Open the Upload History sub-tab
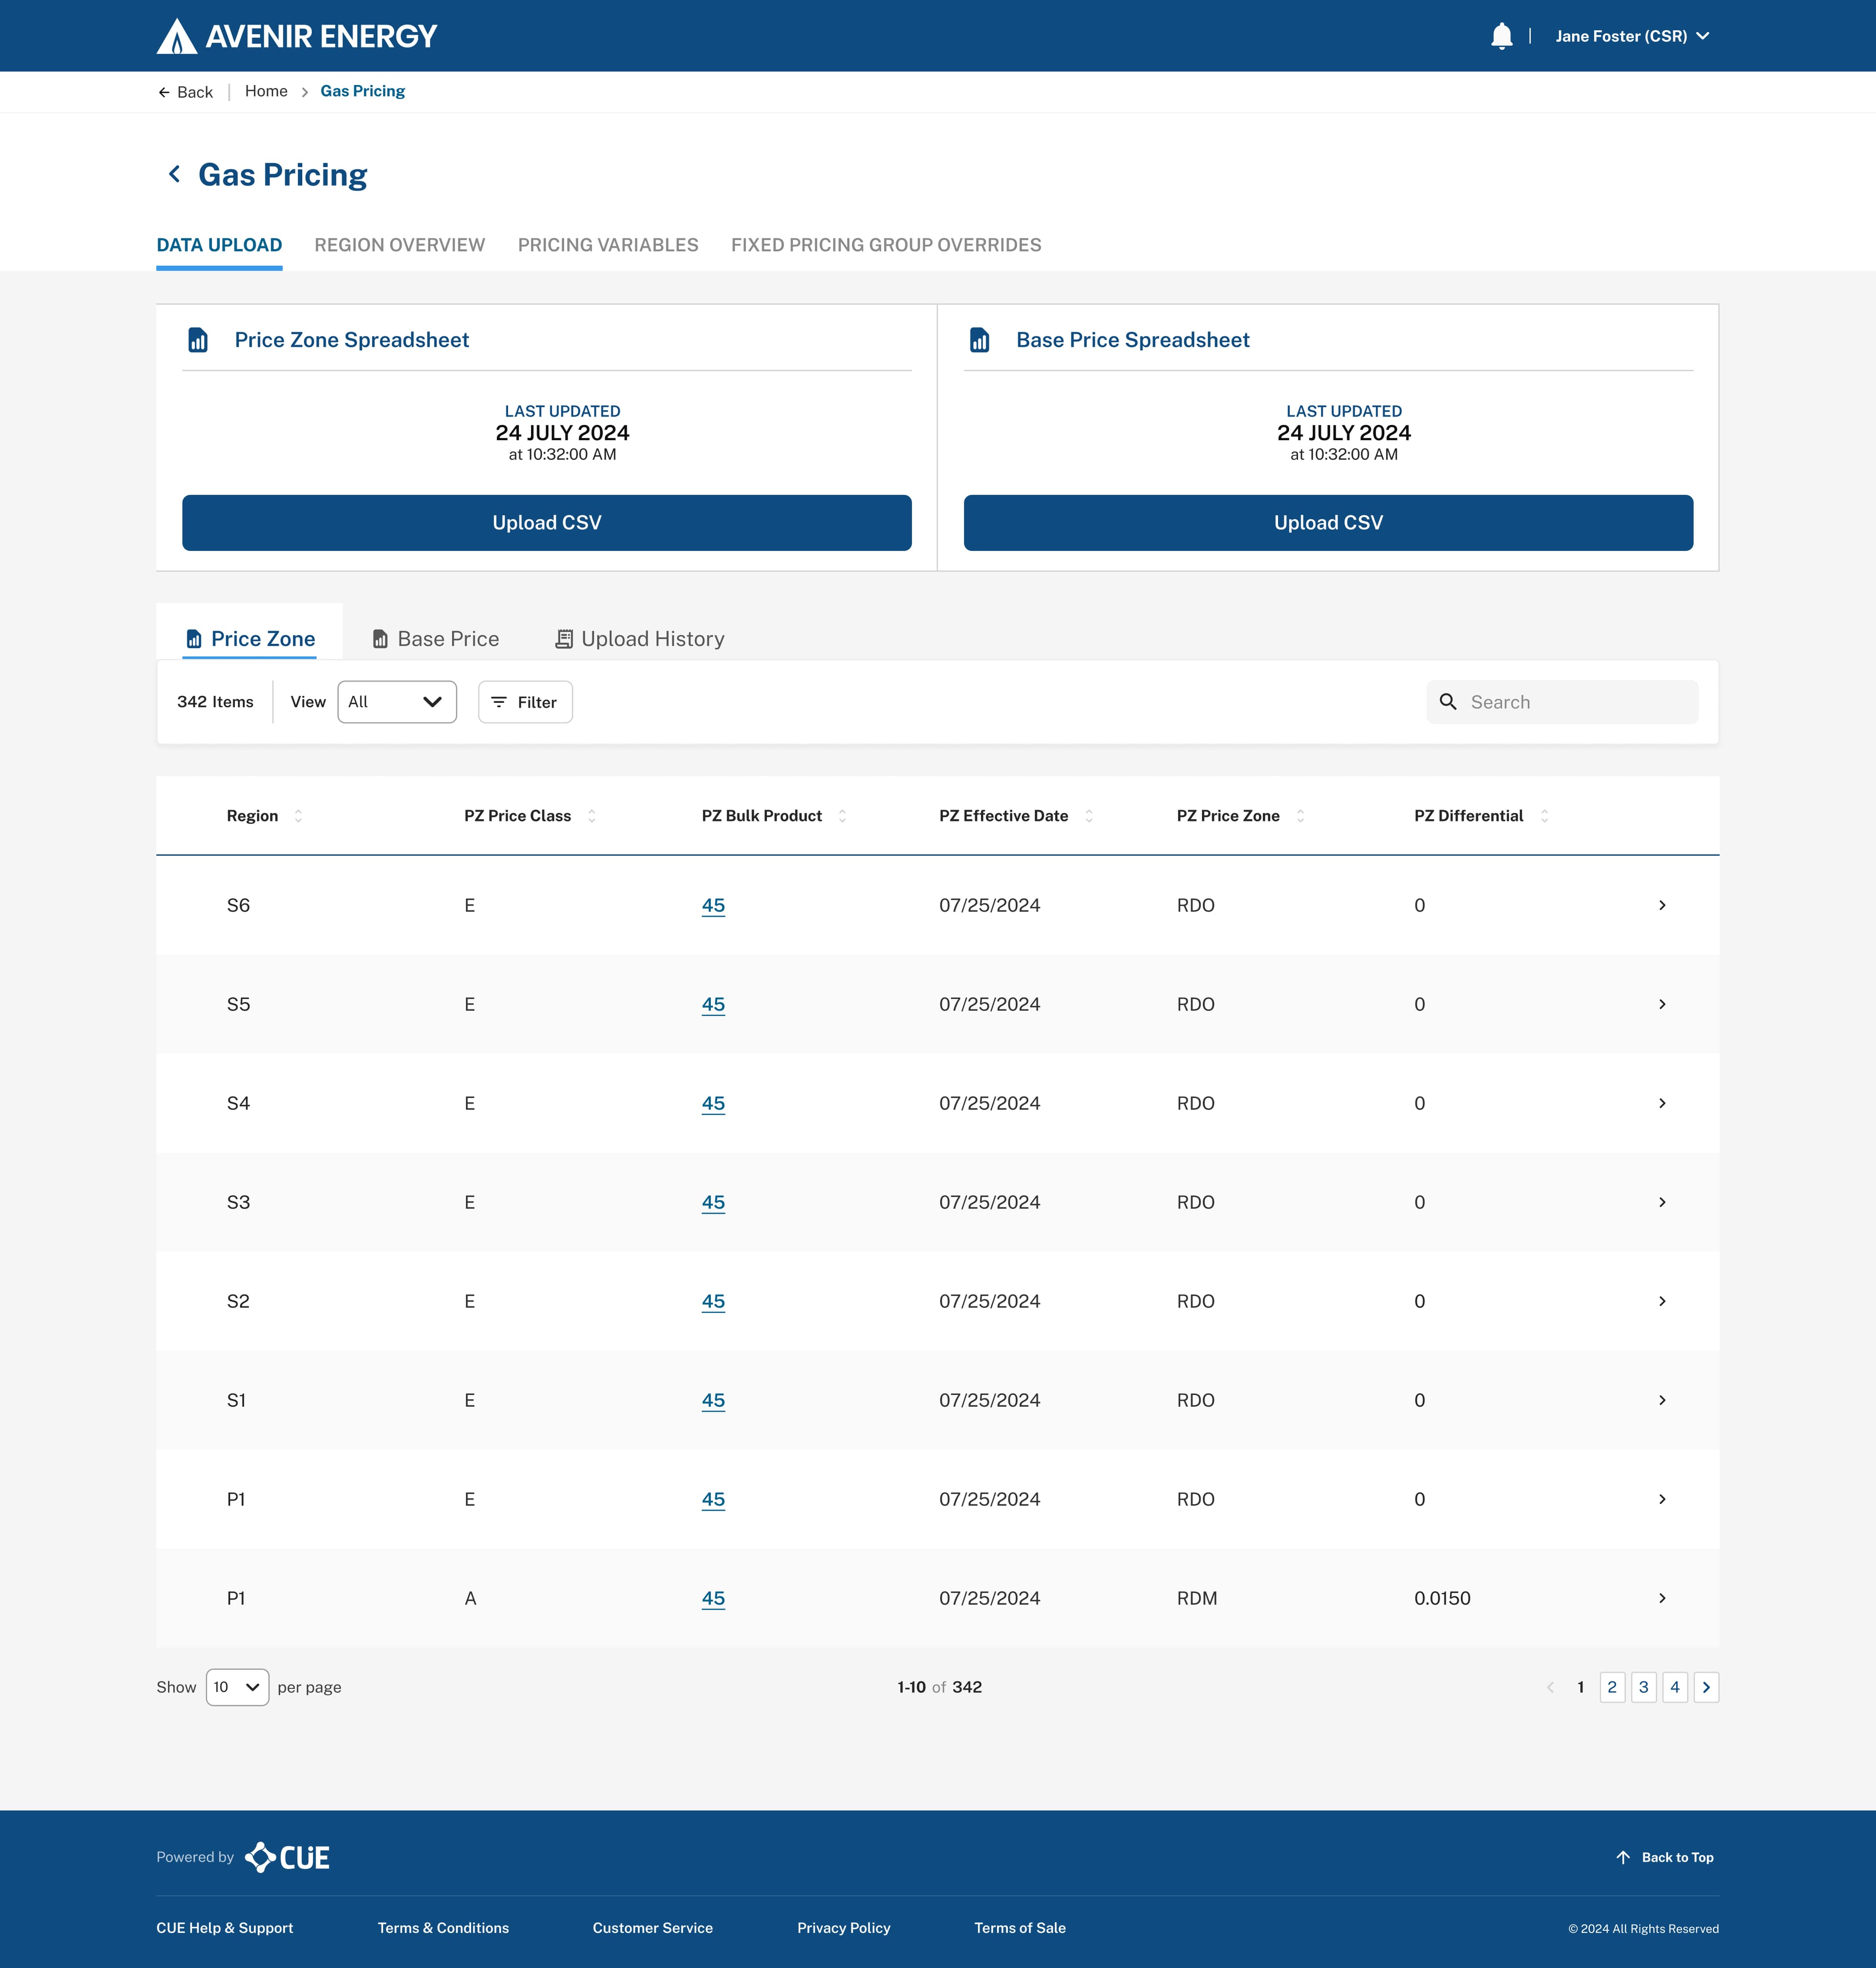 (x=640, y=639)
